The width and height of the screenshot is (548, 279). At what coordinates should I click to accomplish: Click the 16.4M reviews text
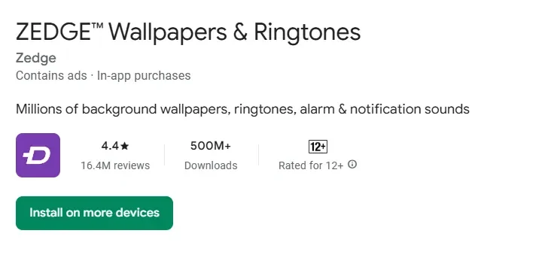pos(115,165)
